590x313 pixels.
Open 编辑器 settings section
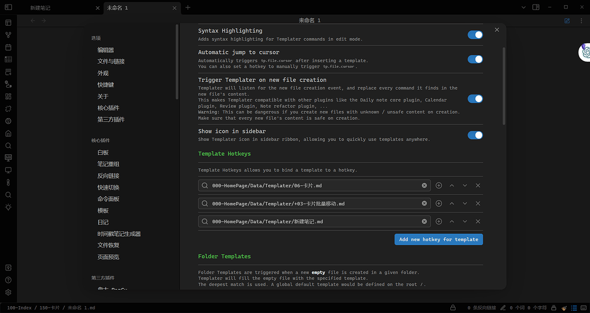tap(105, 50)
